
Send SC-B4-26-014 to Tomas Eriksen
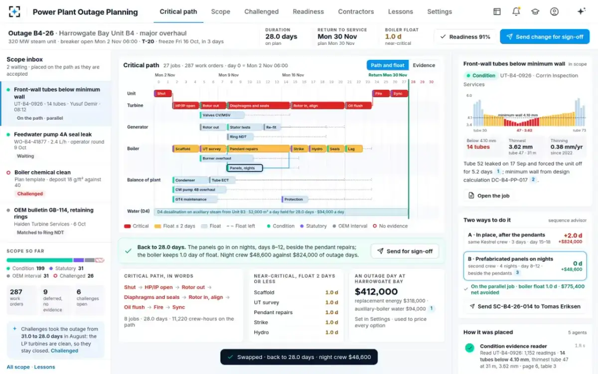click(525, 306)
